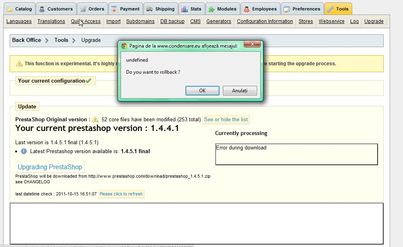The height and width of the screenshot is (247, 403).
Task: Open the Webservice submenu link
Action: (332, 21)
